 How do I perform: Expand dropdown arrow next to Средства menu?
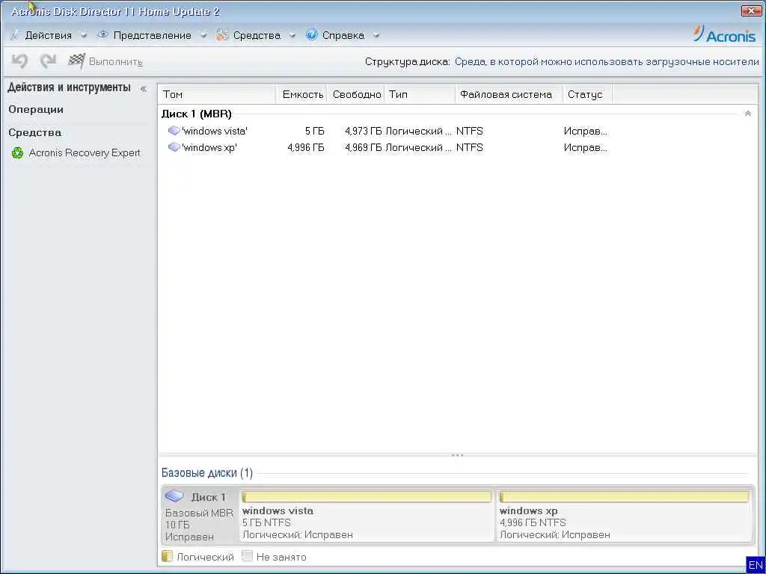coord(292,36)
